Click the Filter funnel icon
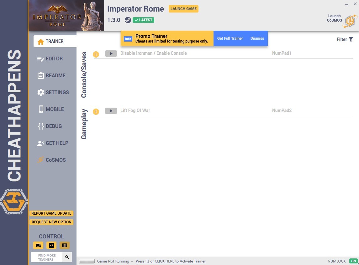 pos(351,39)
